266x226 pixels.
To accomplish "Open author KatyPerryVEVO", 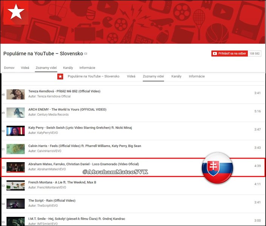I will pyautogui.click(x=48, y=133).
